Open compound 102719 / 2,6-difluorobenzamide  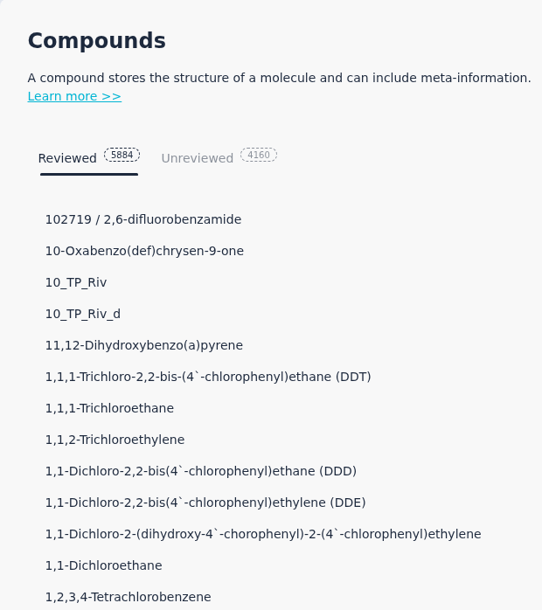142,219
